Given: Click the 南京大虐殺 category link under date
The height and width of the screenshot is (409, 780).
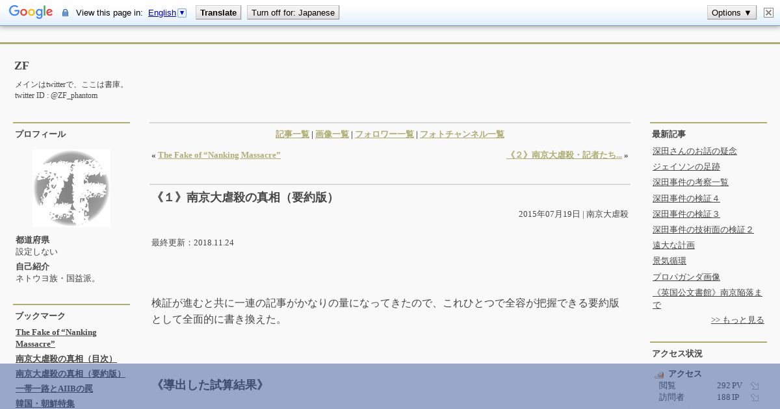Looking at the screenshot, I should (x=607, y=214).
